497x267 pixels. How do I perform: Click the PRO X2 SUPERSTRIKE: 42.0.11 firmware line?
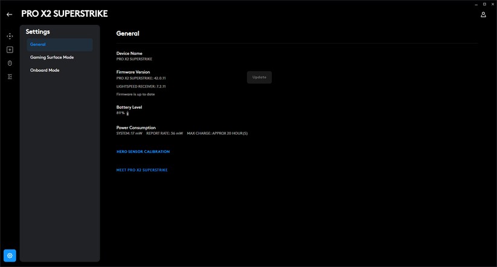[x=141, y=78]
